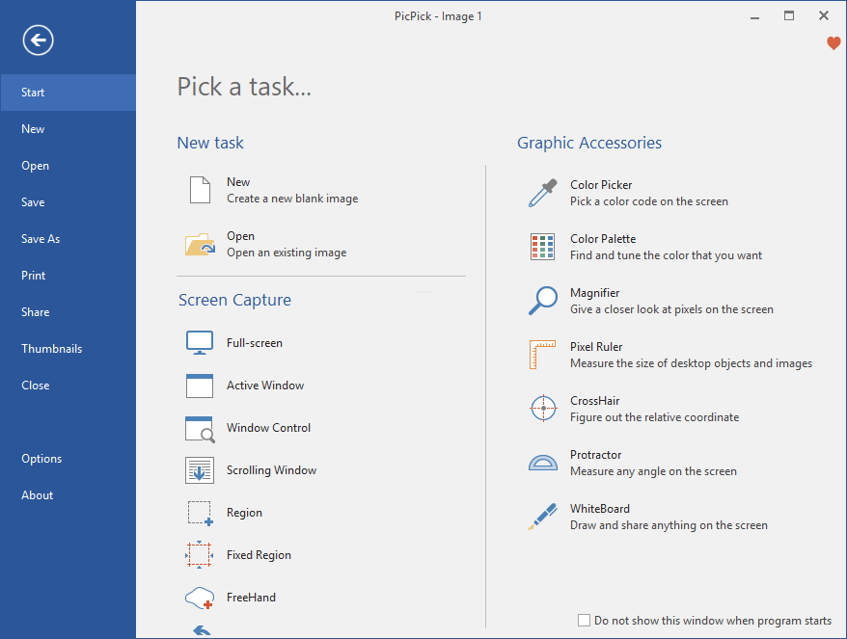Launch the Magnifier tool icon

click(543, 301)
